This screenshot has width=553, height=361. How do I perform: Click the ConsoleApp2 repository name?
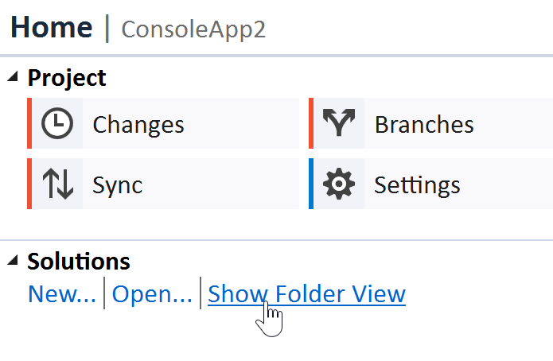pyautogui.click(x=193, y=29)
